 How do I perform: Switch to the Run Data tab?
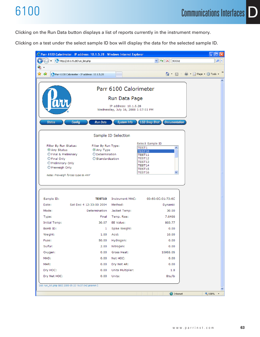pos(101,122)
